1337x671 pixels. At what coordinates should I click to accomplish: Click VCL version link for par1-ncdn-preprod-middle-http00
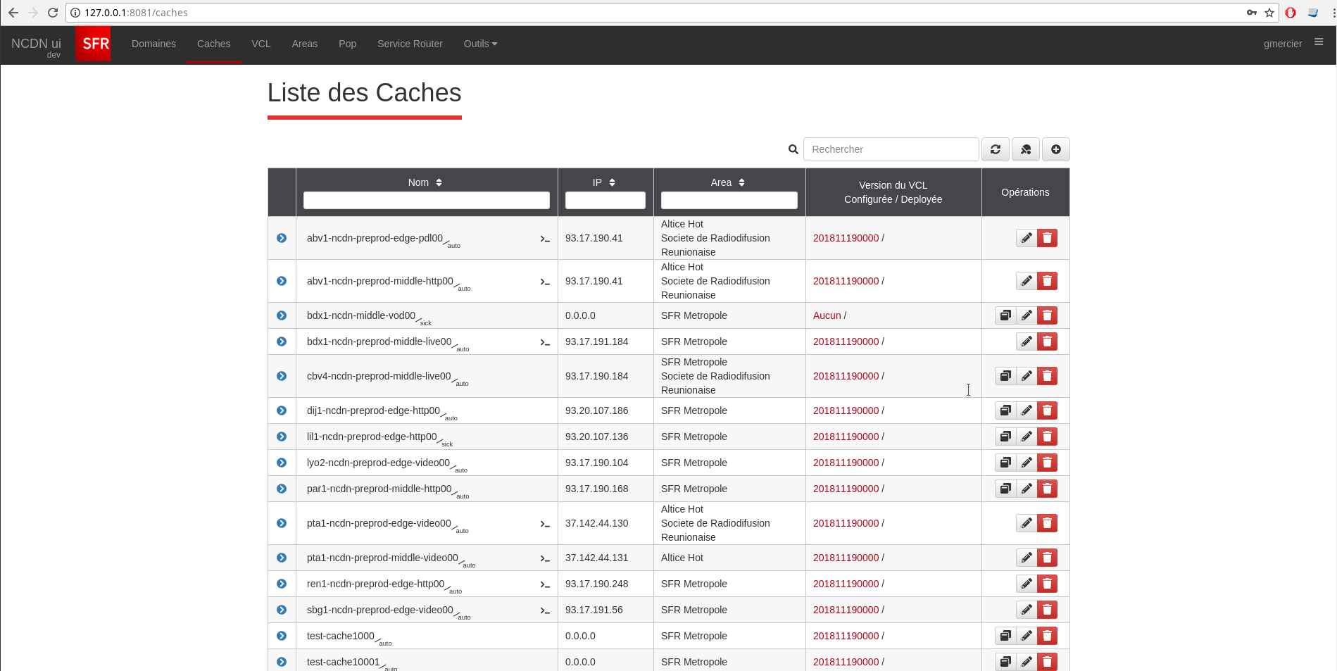[x=846, y=489]
